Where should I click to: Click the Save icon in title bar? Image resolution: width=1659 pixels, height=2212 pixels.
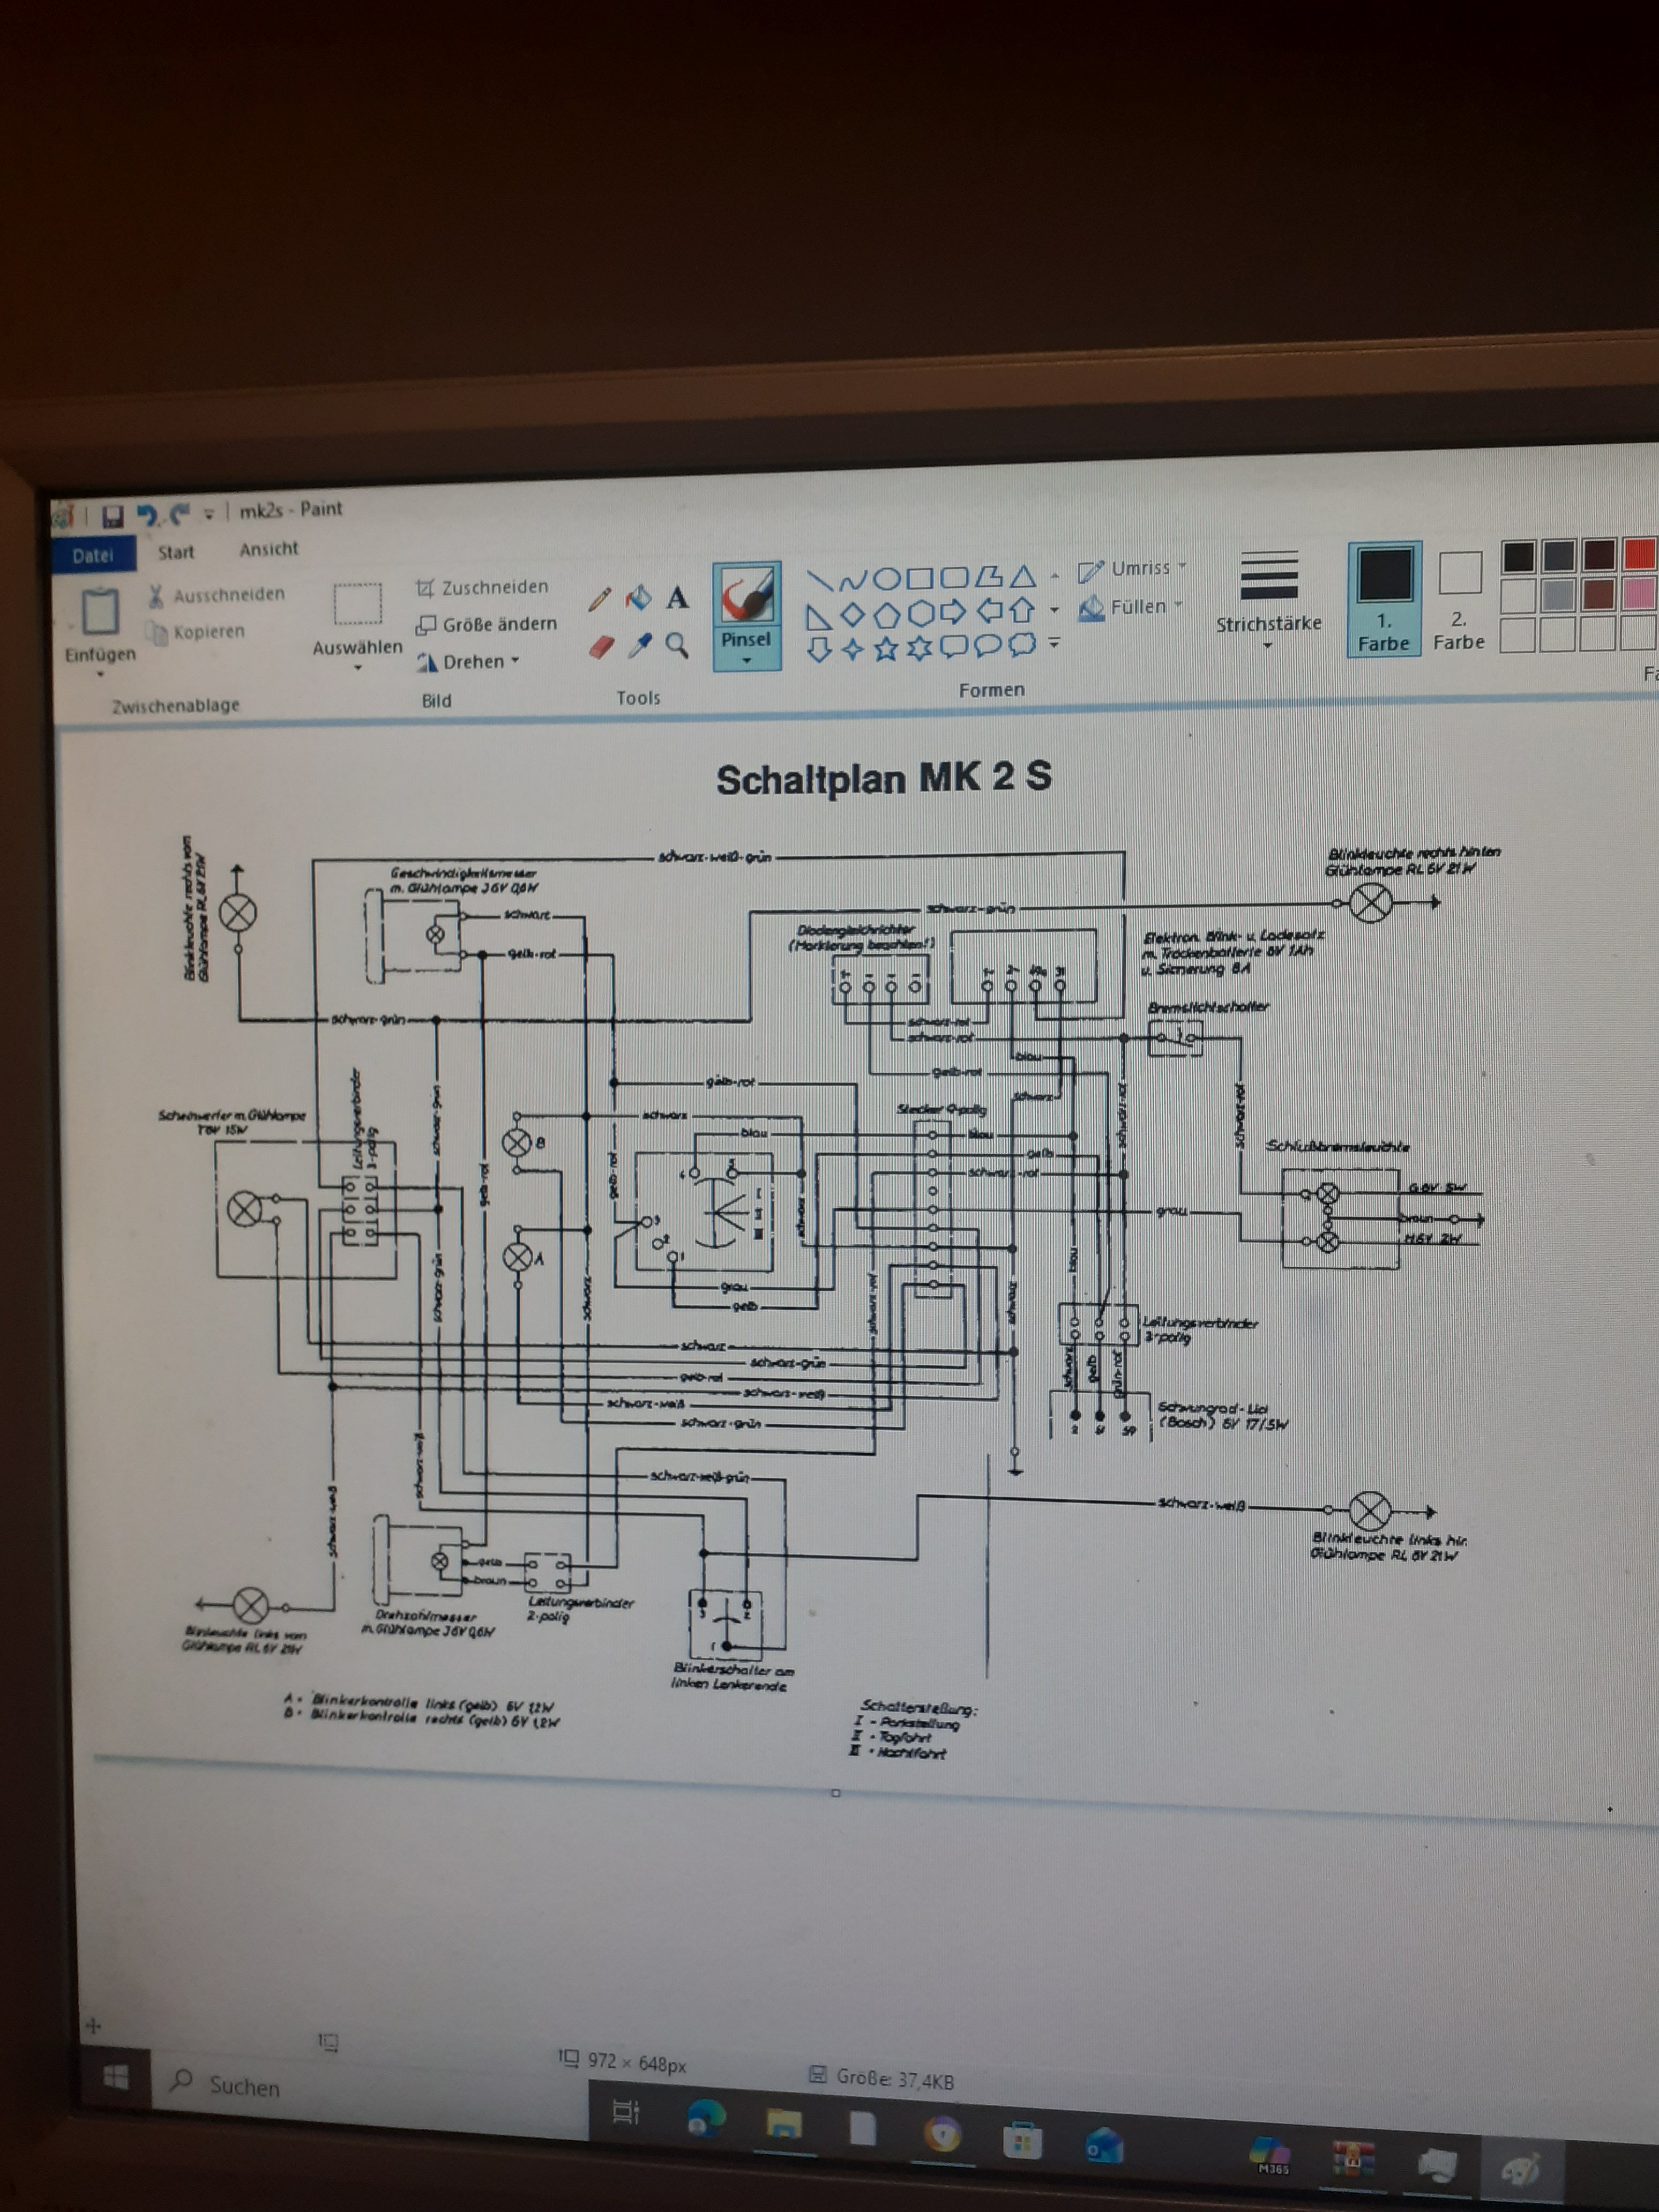click(x=113, y=516)
